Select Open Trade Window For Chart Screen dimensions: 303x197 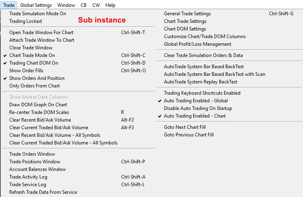[x=41, y=32]
